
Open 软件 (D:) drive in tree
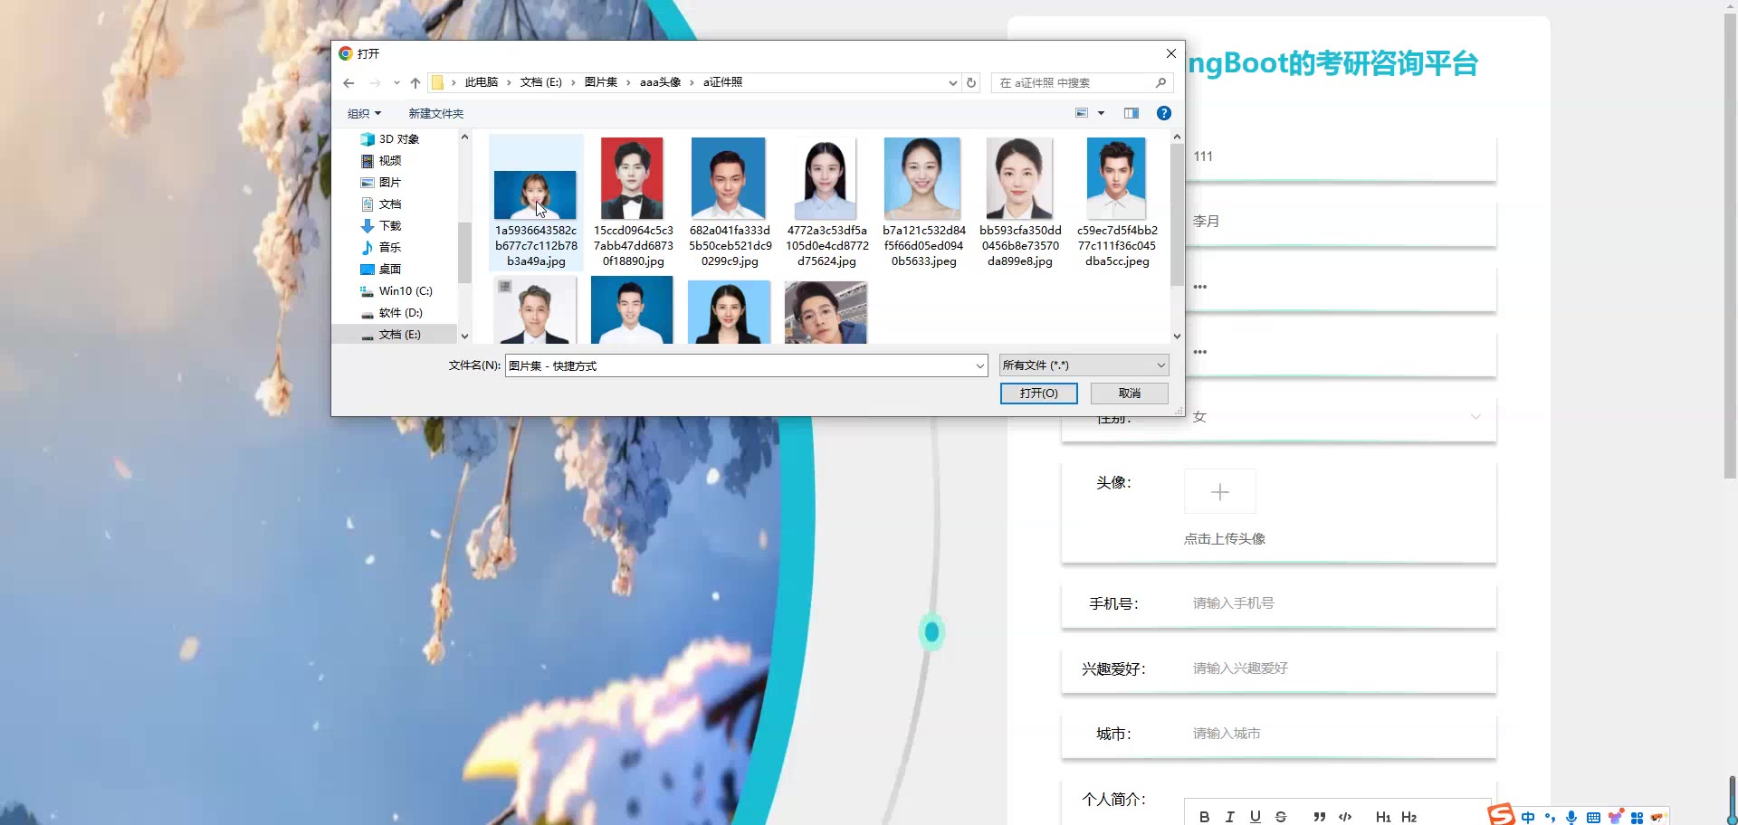400,313
